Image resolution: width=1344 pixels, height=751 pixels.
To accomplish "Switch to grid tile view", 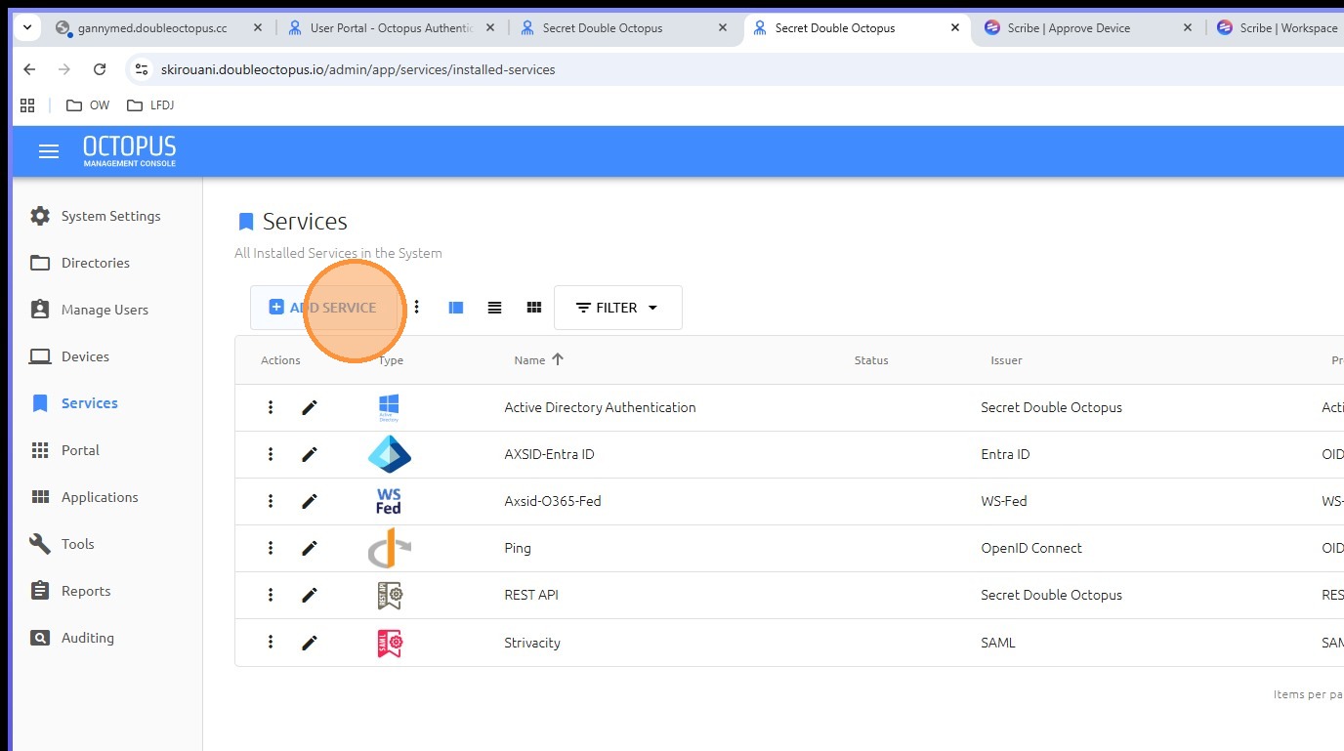I will click(534, 307).
